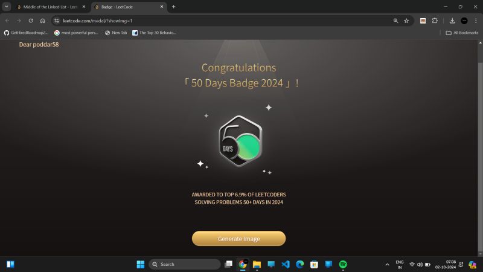The image size is (483, 272).
Task: Open GetHiredRoadmap bookmark
Action: point(26,33)
